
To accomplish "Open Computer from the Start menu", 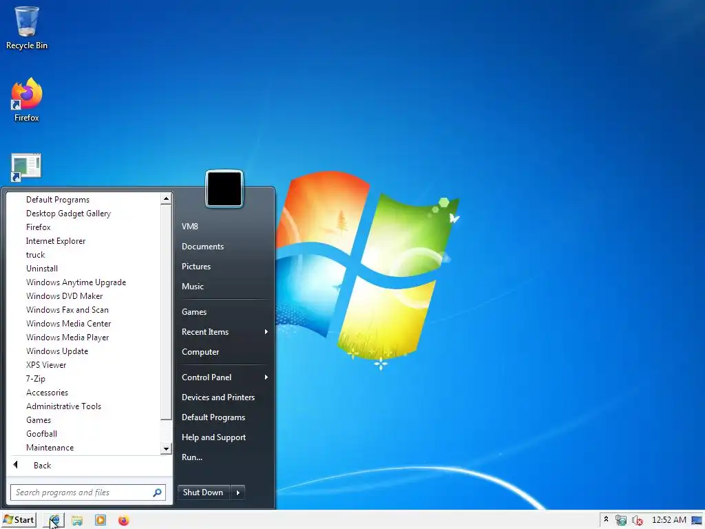I will 200,352.
